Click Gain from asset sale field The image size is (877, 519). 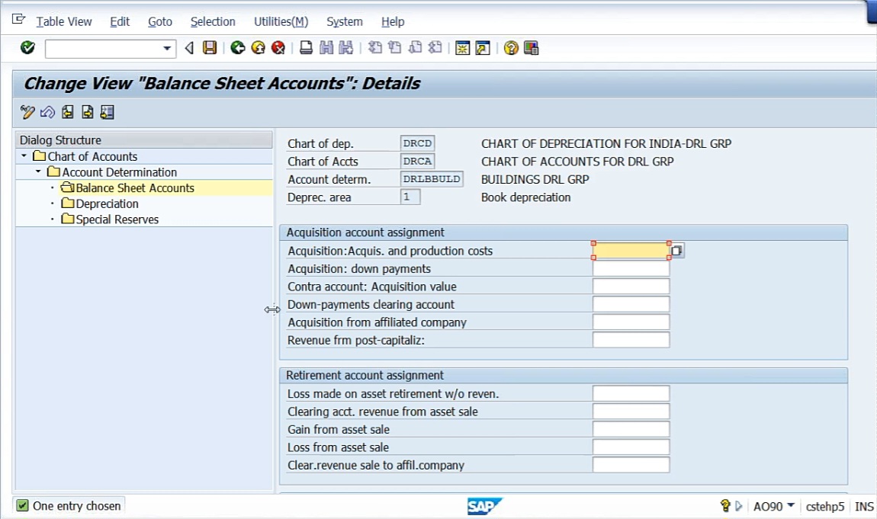point(631,430)
